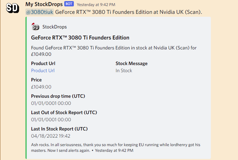
Task: Click the embed footer timestamp after the bullet
Action: [114, 150]
